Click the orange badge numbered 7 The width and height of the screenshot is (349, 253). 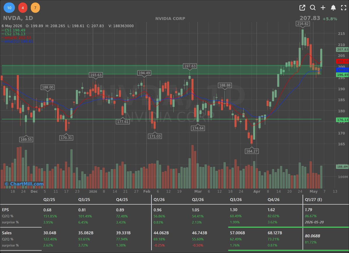click(35, 8)
